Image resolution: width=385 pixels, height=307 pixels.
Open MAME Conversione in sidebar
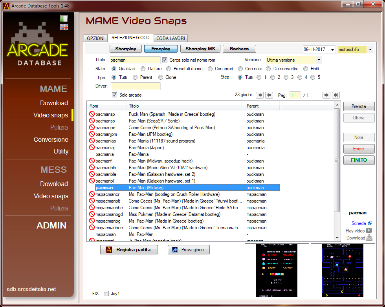point(51,139)
